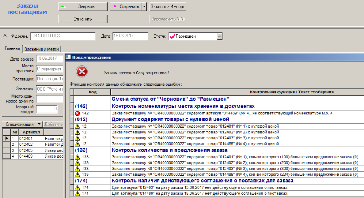The width and height of the screenshot is (364, 198).
Task: Click the Дата field showing 15.06.2017
Action: 130,36
